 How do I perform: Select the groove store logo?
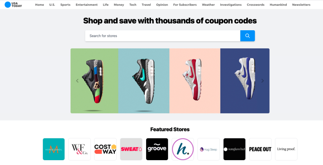[157, 149]
